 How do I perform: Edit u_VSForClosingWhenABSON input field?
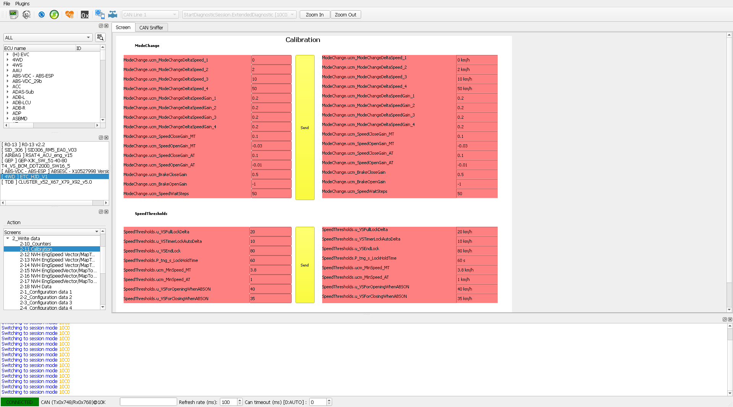270,299
